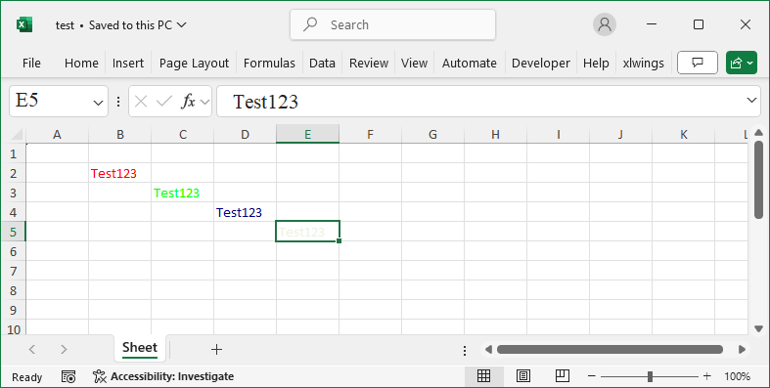Switch to the Insert tab
The width and height of the screenshot is (770, 388).
tap(128, 63)
